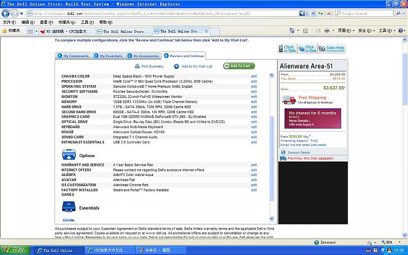Select the Review and Continue tab

point(184,56)
